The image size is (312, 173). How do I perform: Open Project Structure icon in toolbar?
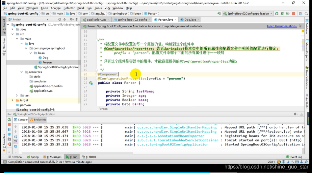pos(300,13)
